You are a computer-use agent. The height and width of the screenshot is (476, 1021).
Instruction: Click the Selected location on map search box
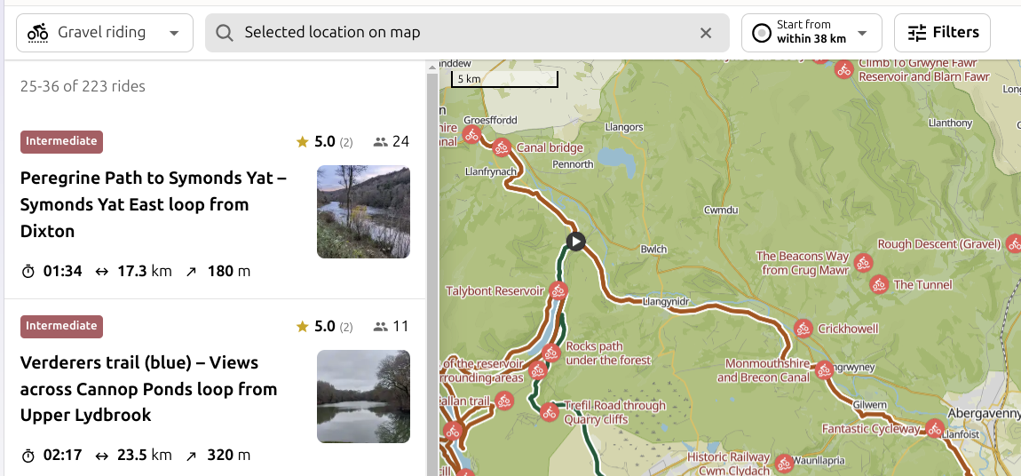467,33
